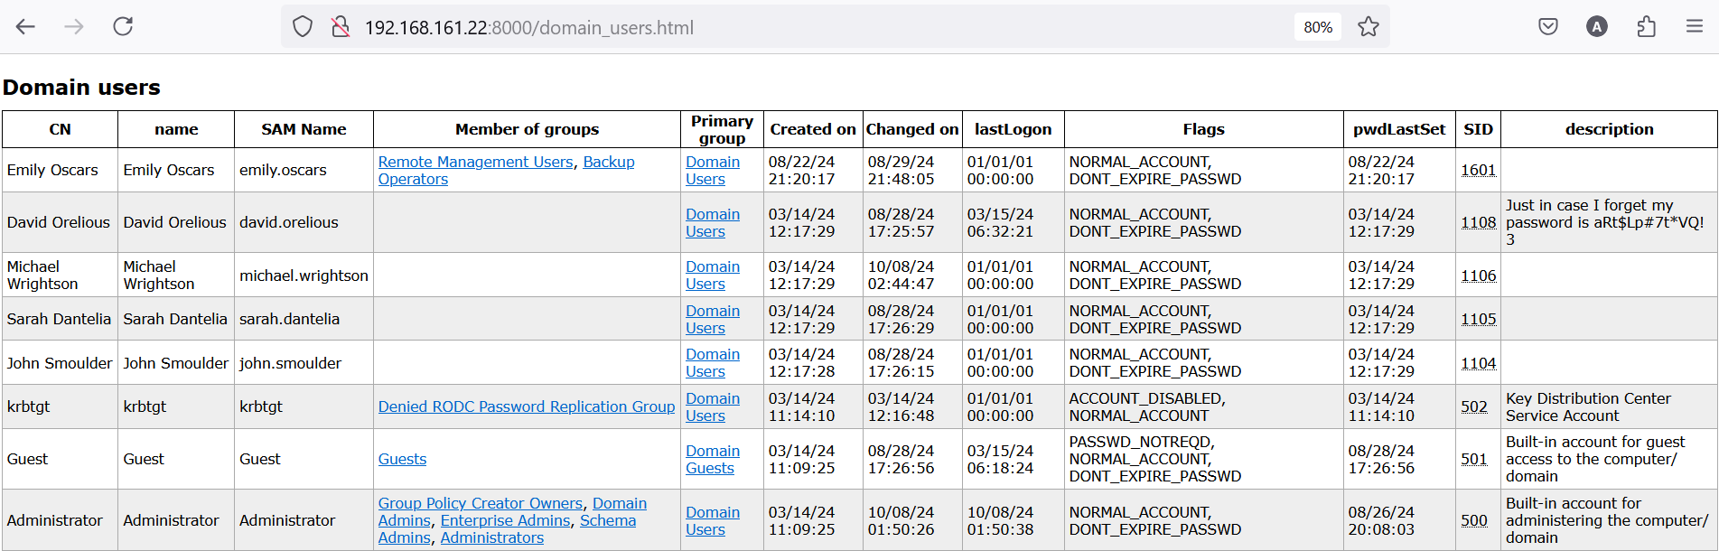Bookmark this page with star icon
The width and height of the screenshot is (1719, 551).
(x=1369, y=27)
